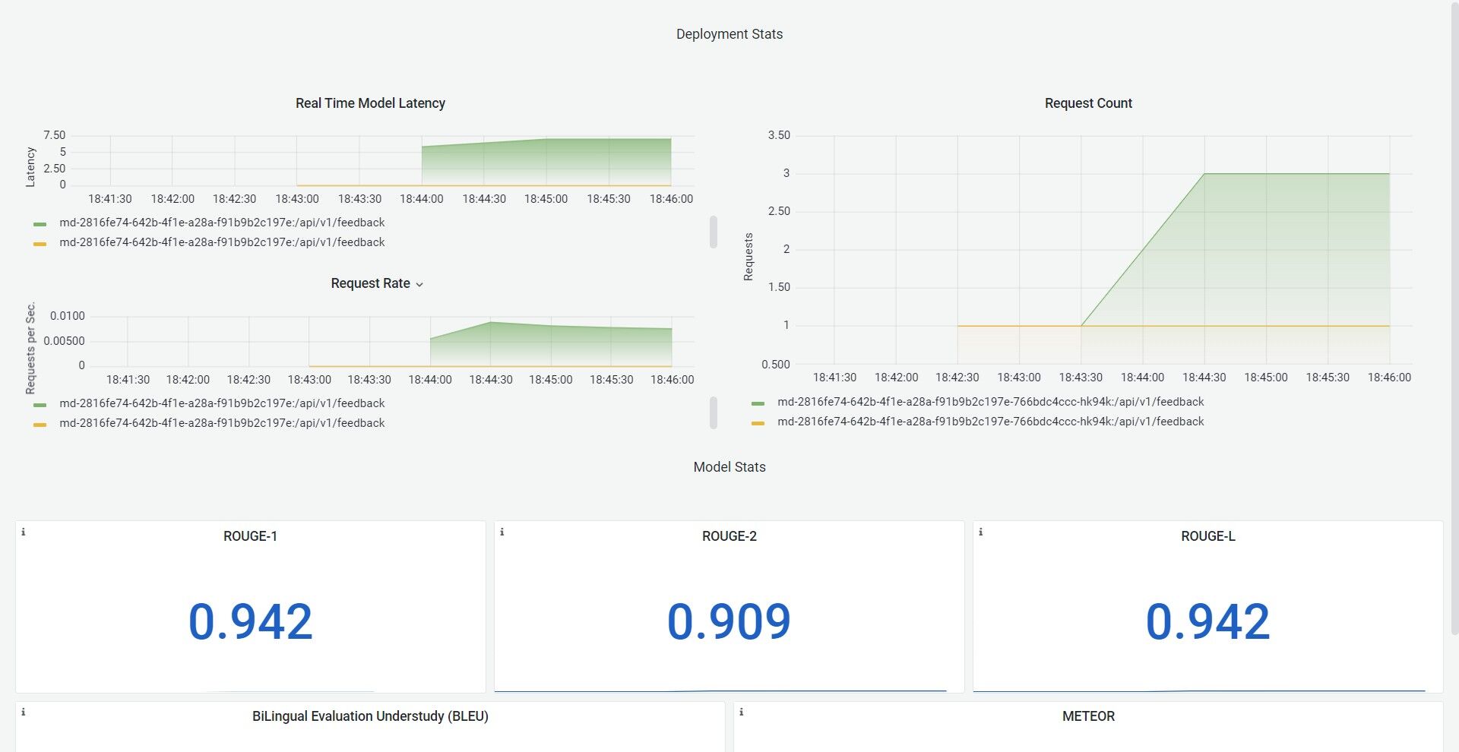Open the METEOR panel title menu

point(1088,716)
